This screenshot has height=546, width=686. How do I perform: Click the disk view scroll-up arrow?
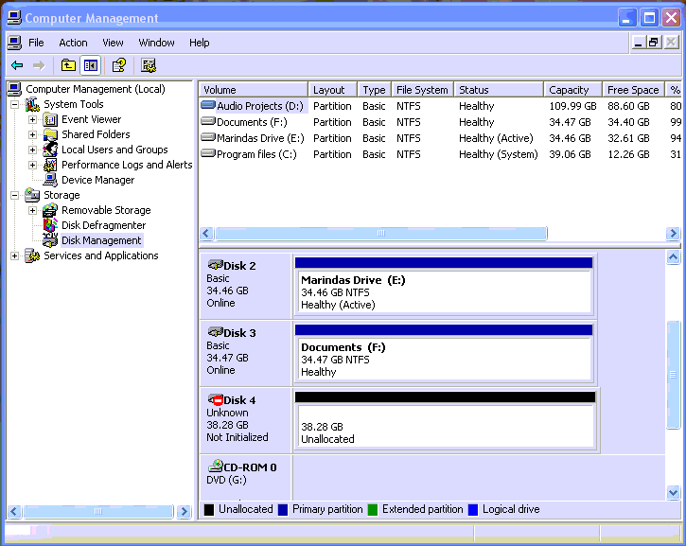click(673, 257)
